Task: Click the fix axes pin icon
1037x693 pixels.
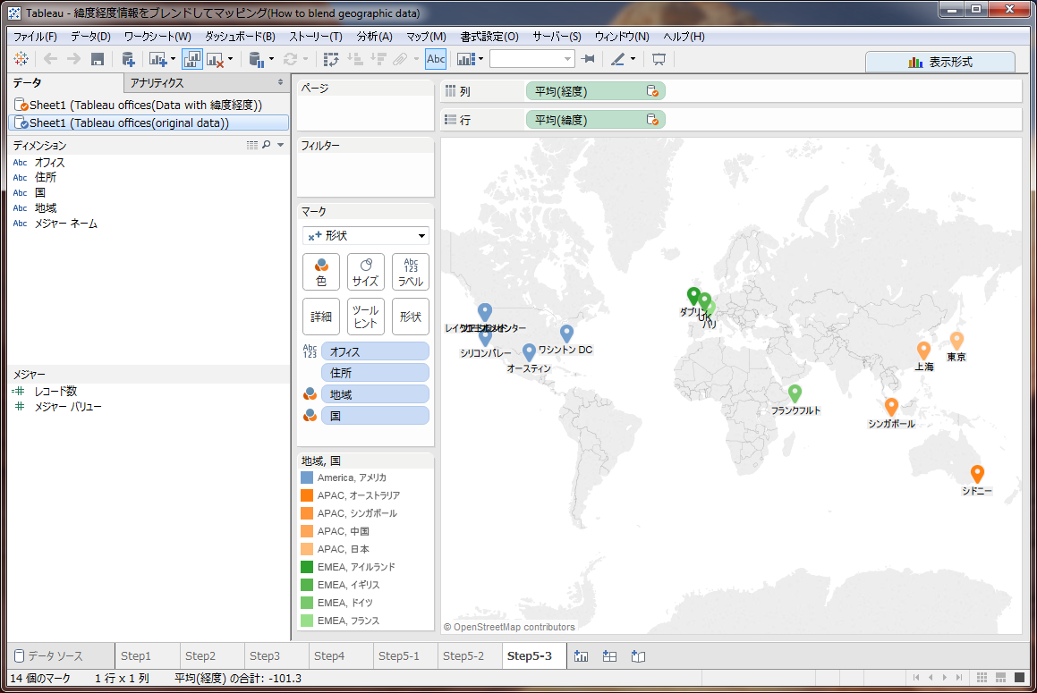Action: click(588, 60)
